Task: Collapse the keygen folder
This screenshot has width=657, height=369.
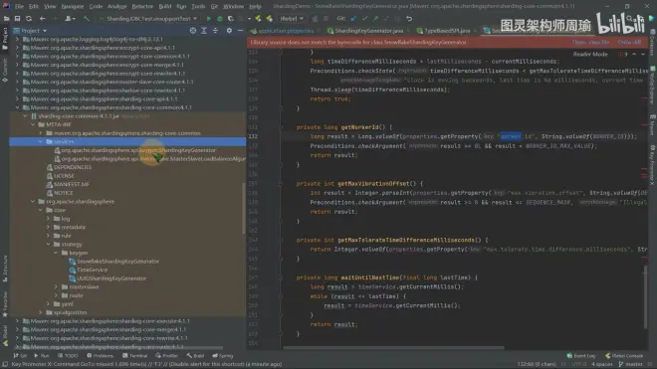Action: point(56,253)
